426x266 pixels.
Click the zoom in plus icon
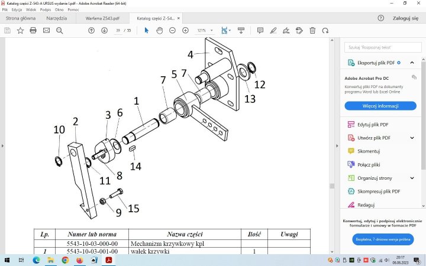(185, 30)
